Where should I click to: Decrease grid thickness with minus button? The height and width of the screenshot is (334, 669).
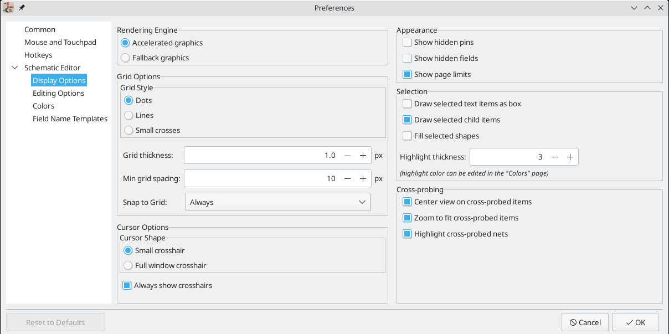[347, 156]
